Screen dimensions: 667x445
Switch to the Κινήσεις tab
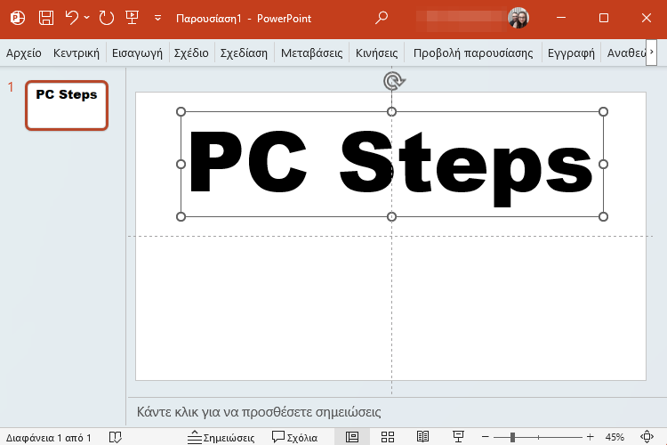(x=376, y=53)
